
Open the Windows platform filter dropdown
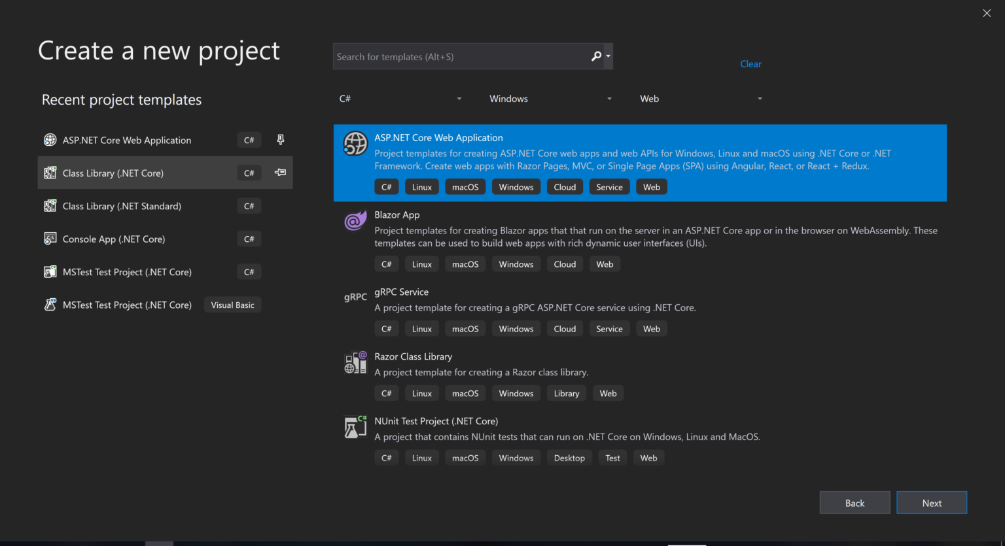pyautogui.click(x=550, y=98)
